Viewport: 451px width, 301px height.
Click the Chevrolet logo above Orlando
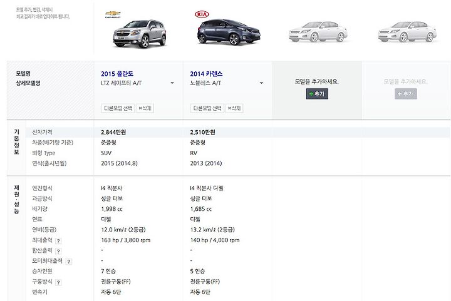pos(113,14)
